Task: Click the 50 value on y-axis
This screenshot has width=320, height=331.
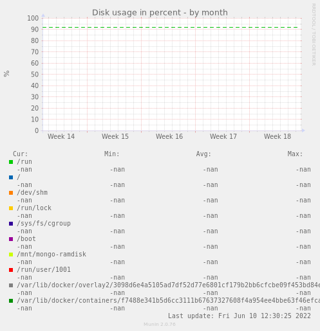Action: (35, 75)
